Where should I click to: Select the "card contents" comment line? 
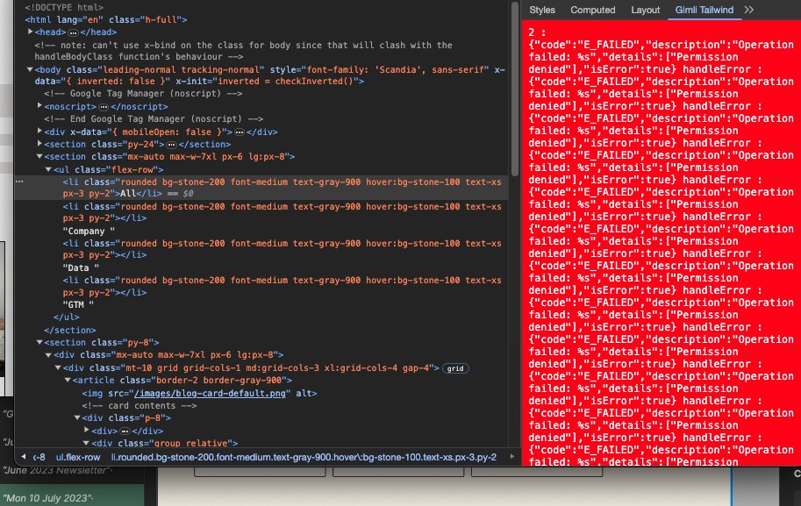click(139, 406)
